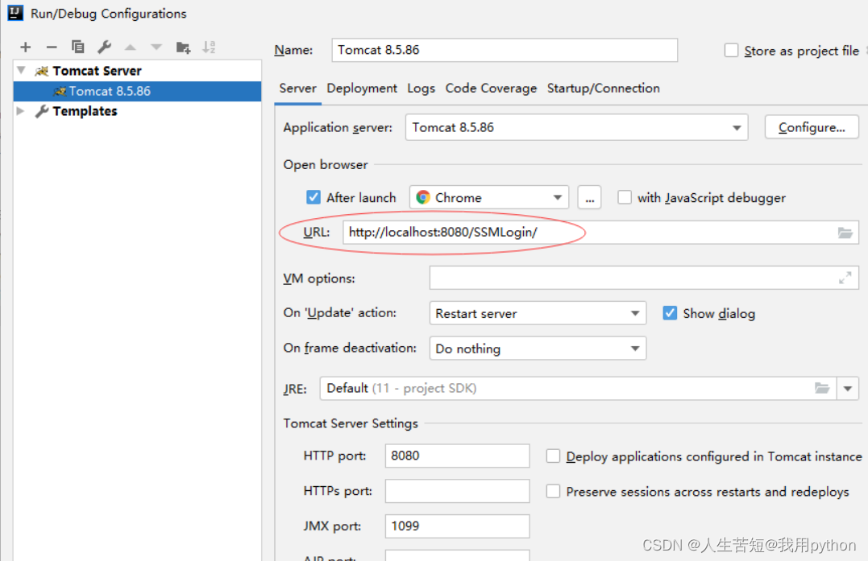
Task: Copy the selected configuration
Action: click(x=78, y=47)
